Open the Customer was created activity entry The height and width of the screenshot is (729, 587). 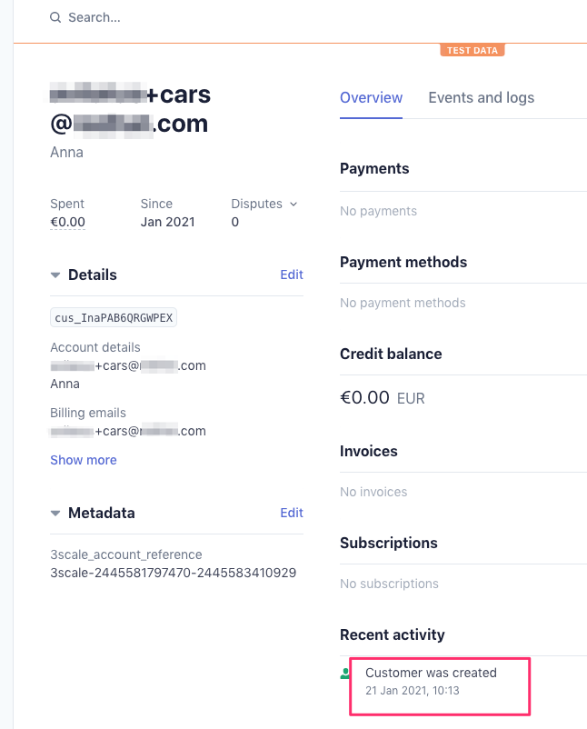click(431, 674)
